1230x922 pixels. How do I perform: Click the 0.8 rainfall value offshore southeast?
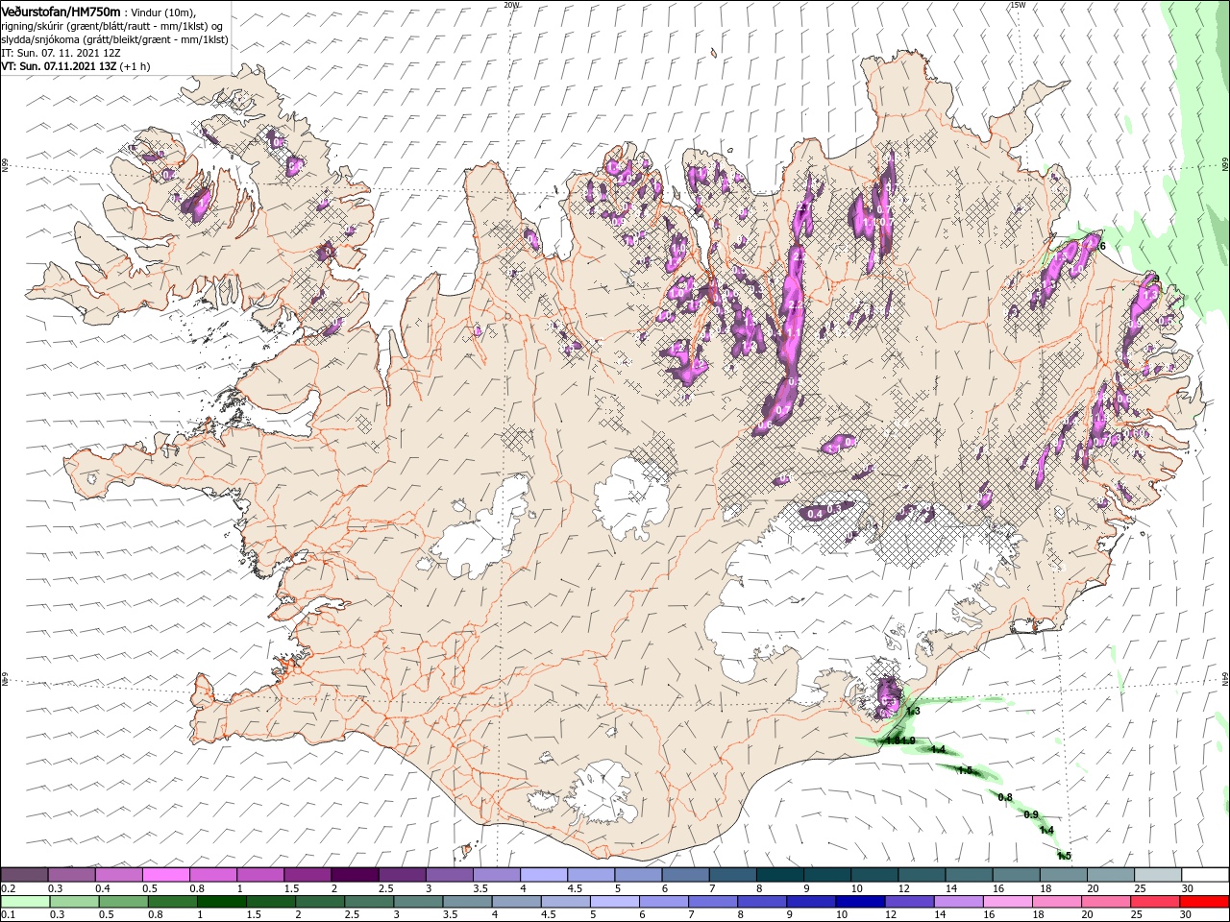pyautogui.click(x=1005, y=797)
